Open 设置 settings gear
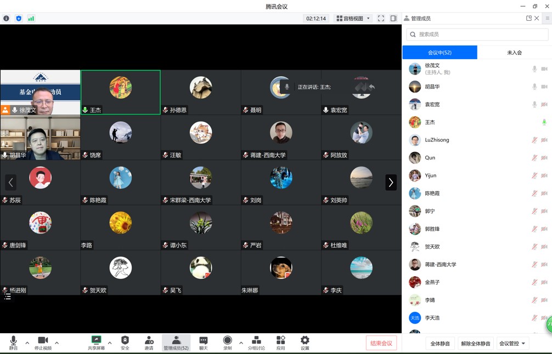Image resolution: width=552 pixels, height=354 pixels. [305, 342]
